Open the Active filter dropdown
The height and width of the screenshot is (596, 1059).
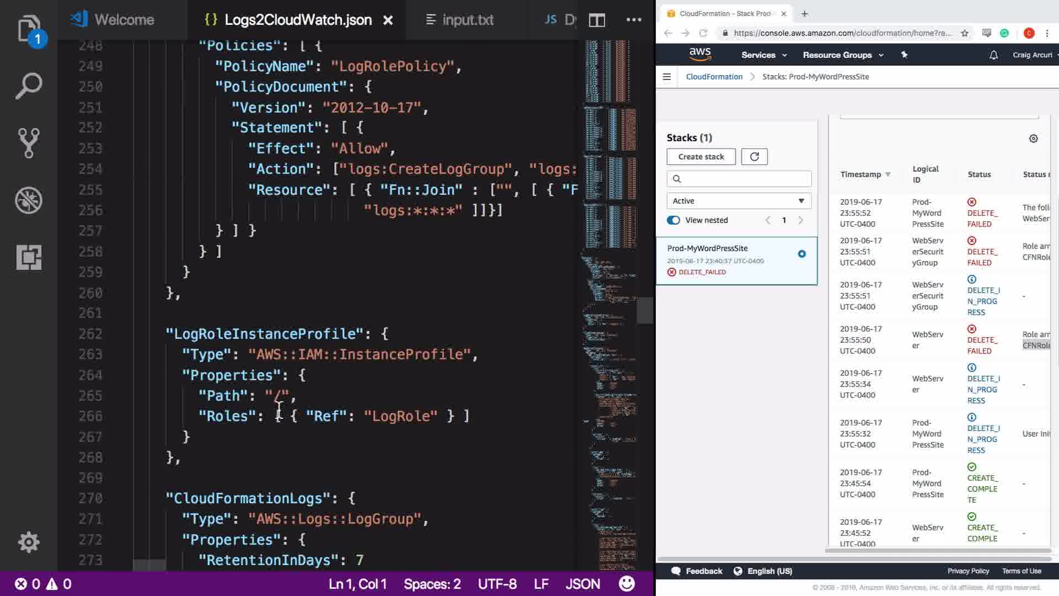pyautogui.click(x=739, y=201)
